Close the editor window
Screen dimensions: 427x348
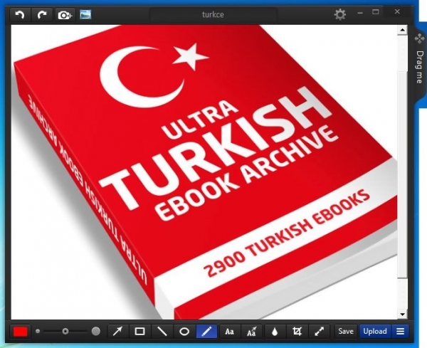pos(397,11)
